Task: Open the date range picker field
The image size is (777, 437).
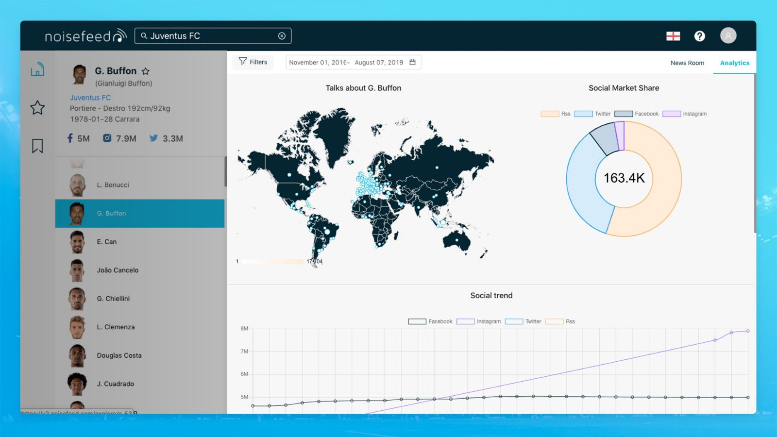Action: (x=353, y=62)
